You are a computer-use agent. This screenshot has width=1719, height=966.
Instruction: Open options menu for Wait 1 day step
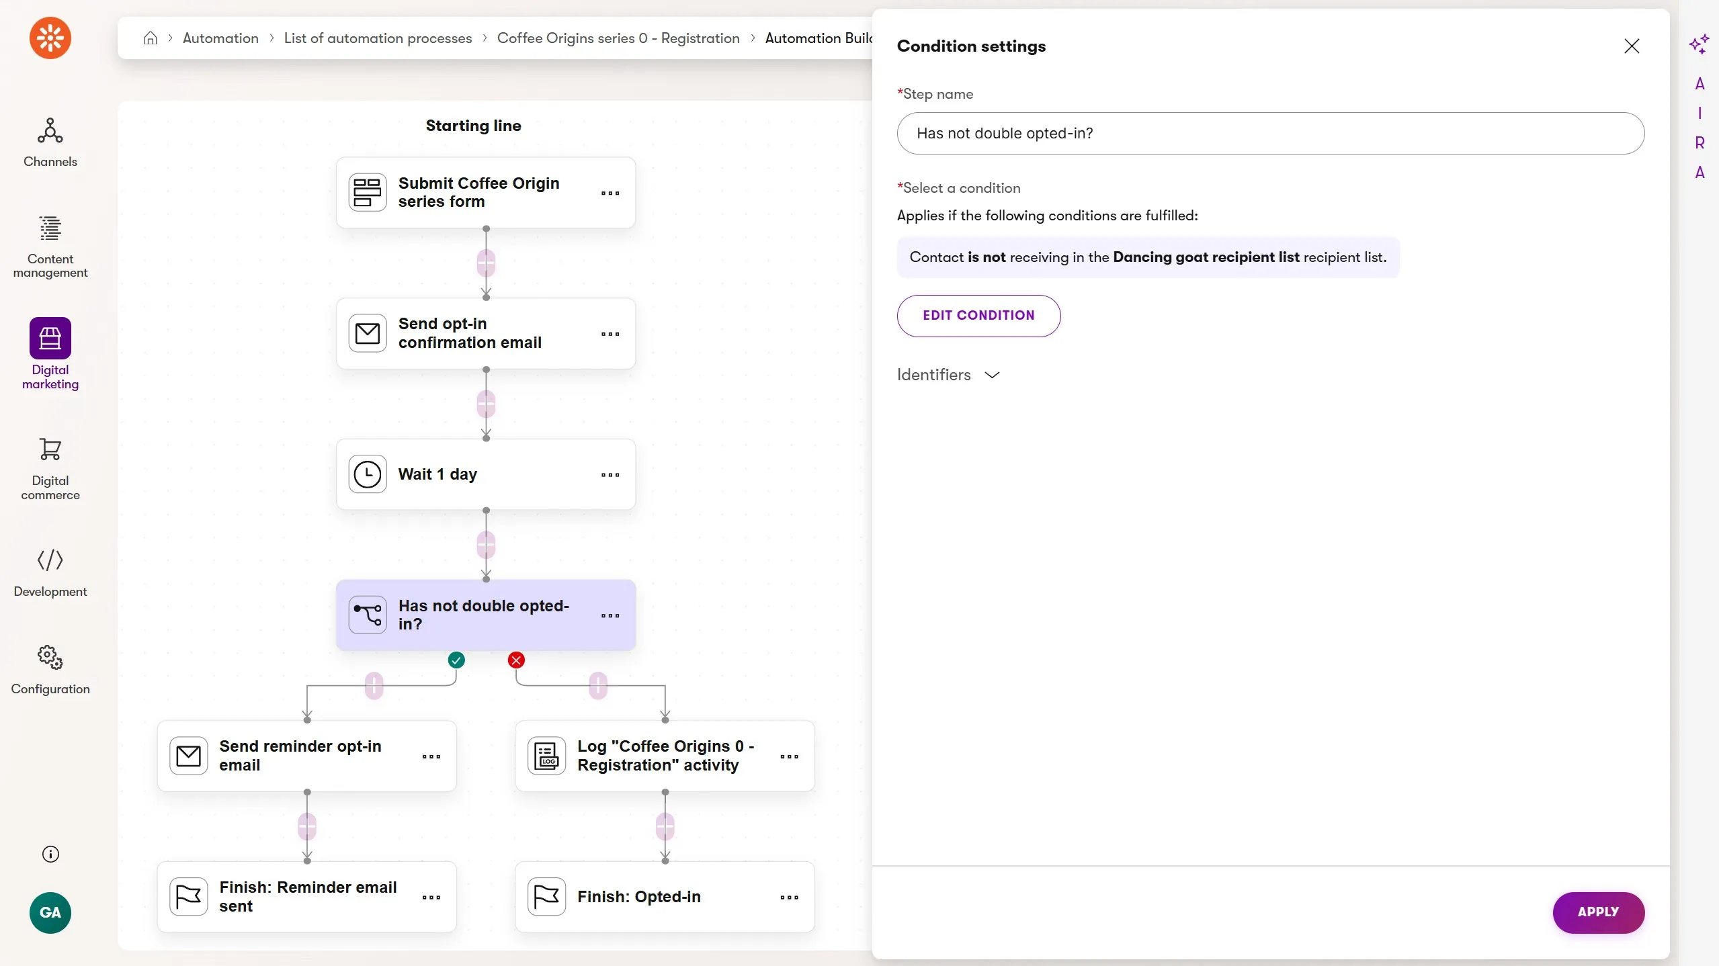coord(610,475)
